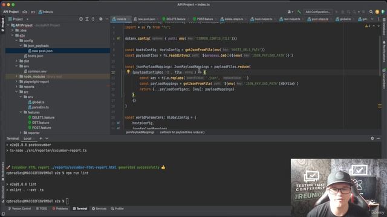Screen dimensions: 387x217
Task: Open the Version Control tool window
Action: click(20, 209)
